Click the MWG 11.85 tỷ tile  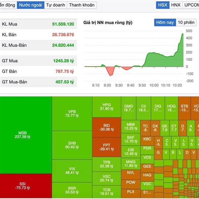point(131,164)
